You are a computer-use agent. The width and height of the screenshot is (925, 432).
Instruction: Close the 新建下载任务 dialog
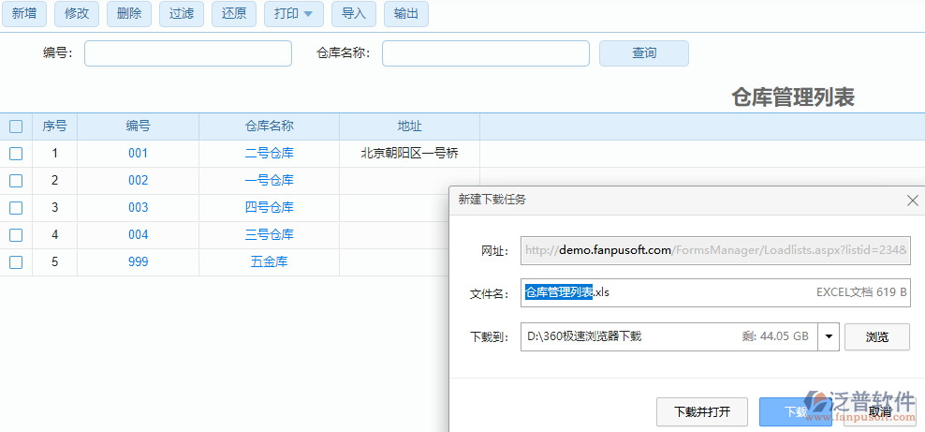[913, 200]
